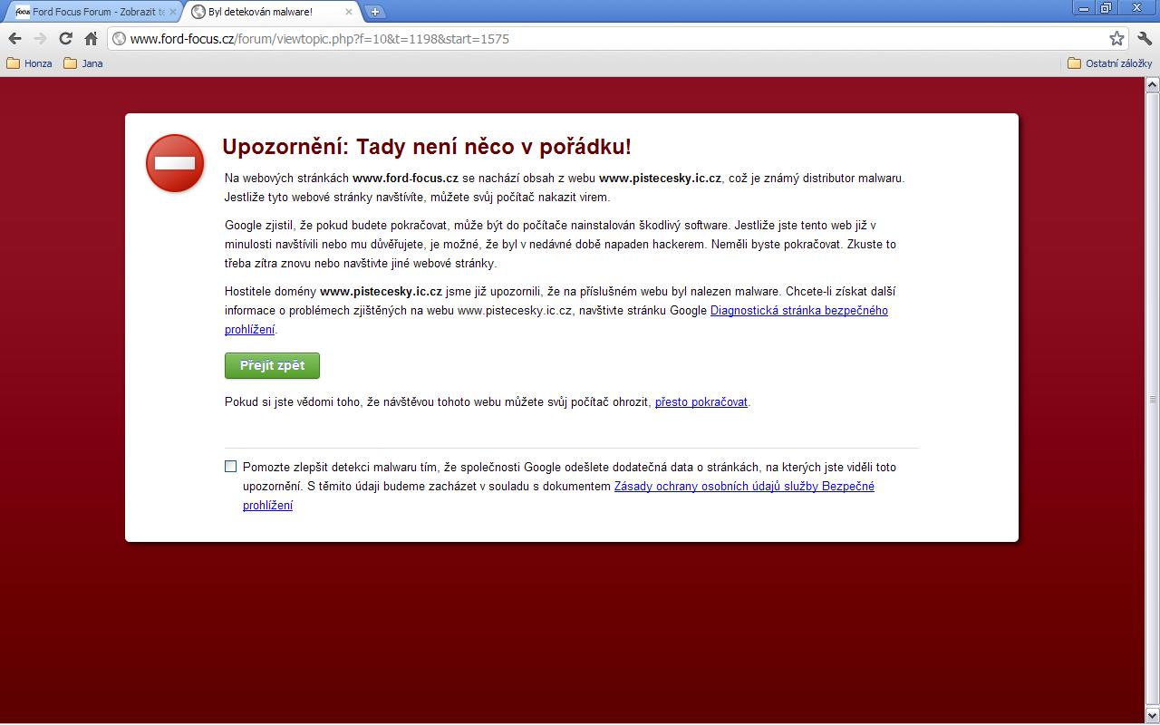Screen dimensions: 1160x725
Task: Click the vertical scrollbar down arrow
Action: 1152,715
